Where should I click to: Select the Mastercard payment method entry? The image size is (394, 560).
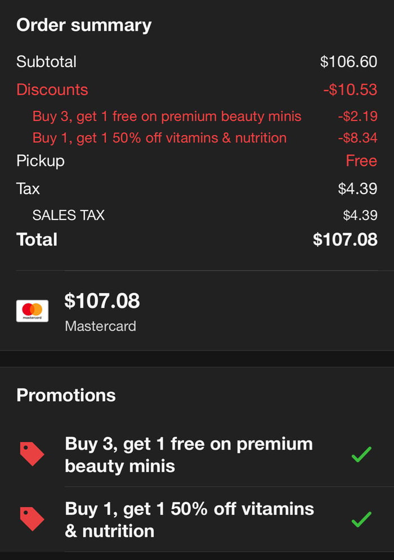coord(101,311)
